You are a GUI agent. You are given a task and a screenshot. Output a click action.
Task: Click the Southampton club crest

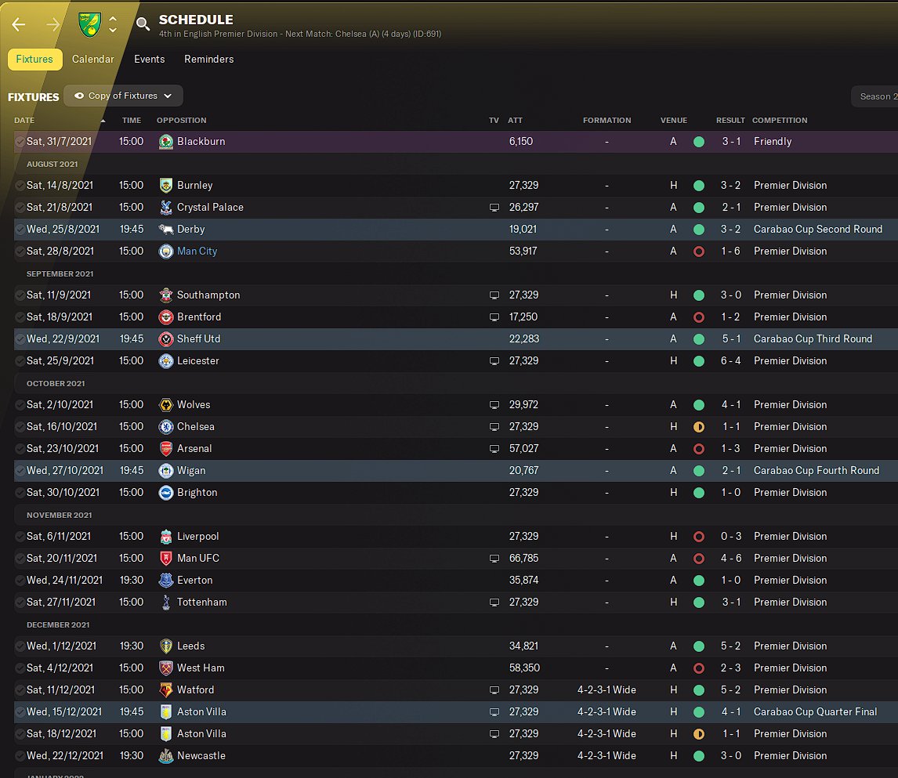[166, 295]
